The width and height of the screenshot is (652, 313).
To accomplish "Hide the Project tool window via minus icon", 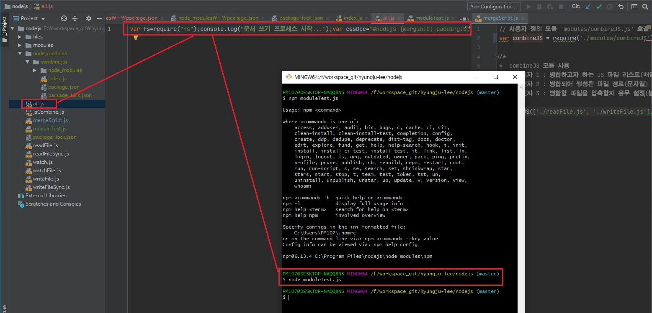I will [100, 18].
